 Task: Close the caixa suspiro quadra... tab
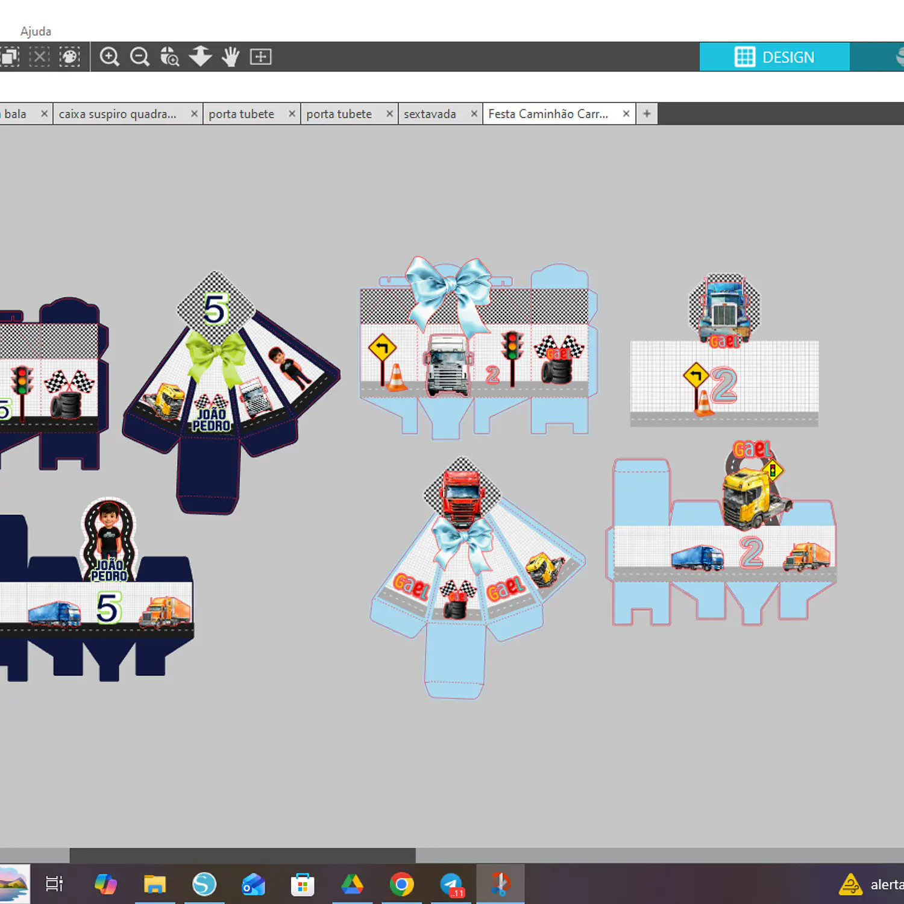[194, 113]
